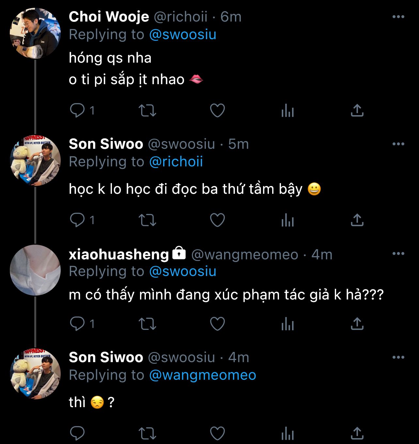This screenshot has height=444, width=419.
Task: Open the @swoosiu mention under Choi Wooje
Action: (183, 35)
